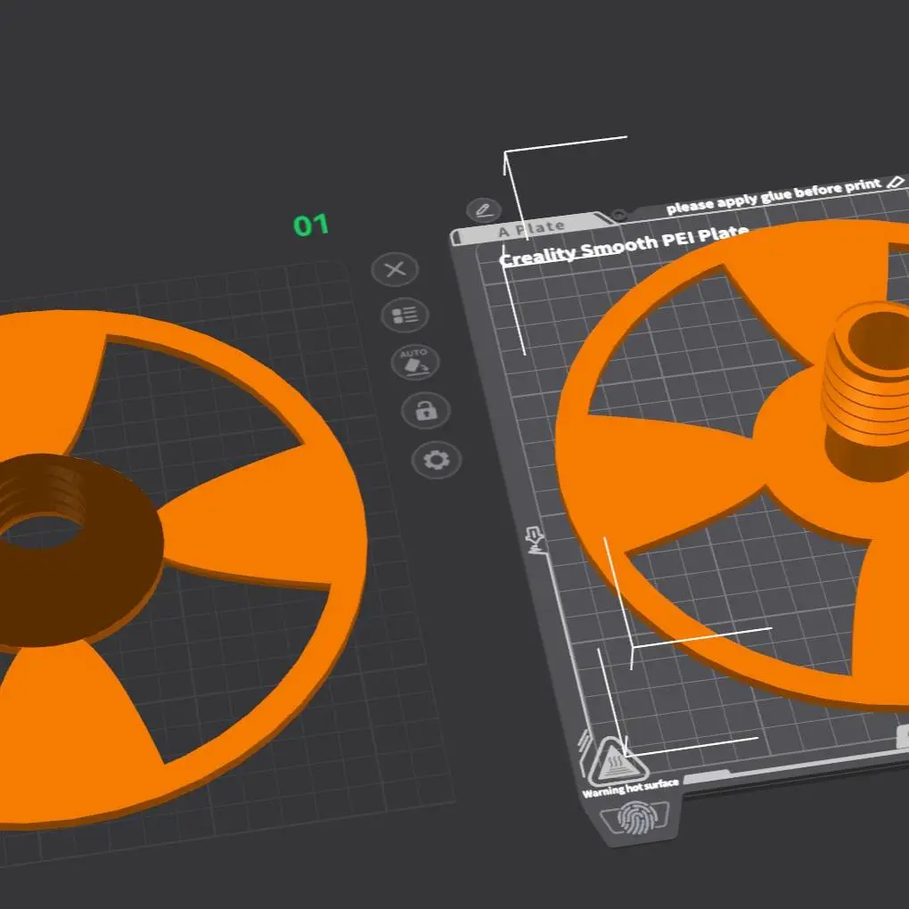Open plate settings with the gear icon
The width and height of the screenshot is (909, 909).
pos(437,461)
